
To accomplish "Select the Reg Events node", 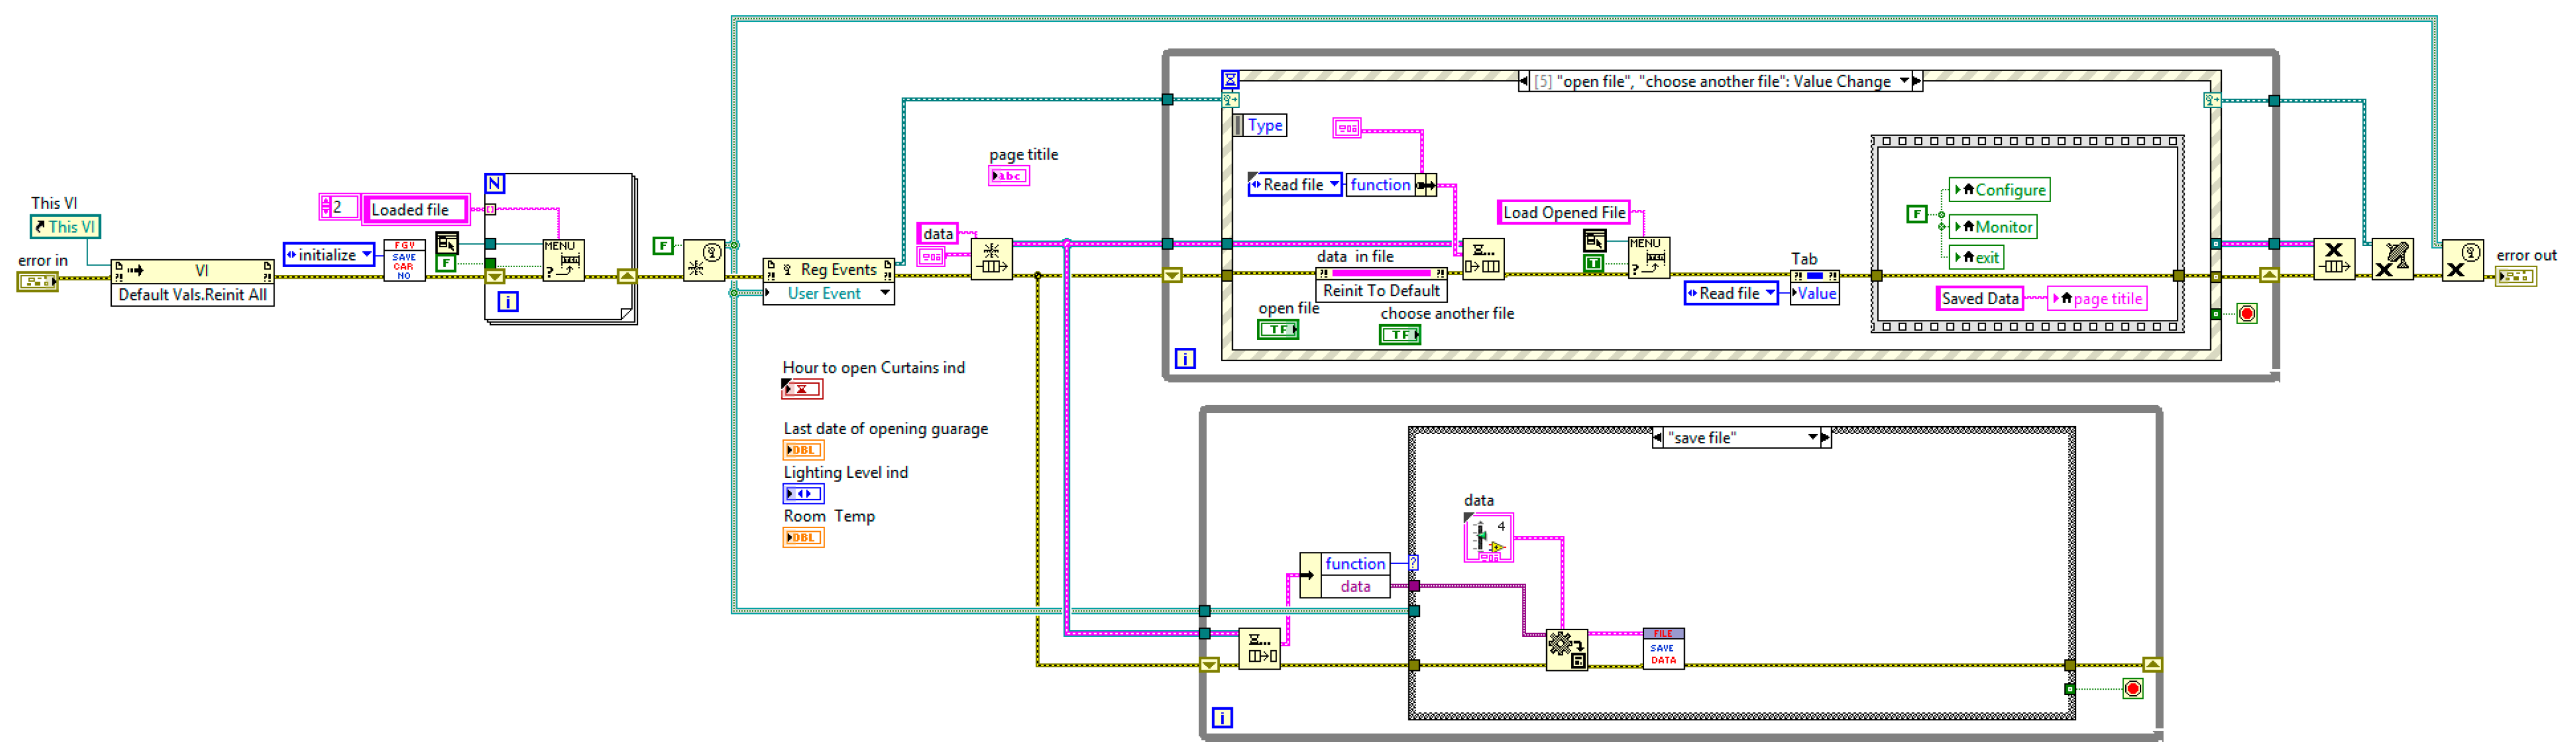I will click(828, 270).
